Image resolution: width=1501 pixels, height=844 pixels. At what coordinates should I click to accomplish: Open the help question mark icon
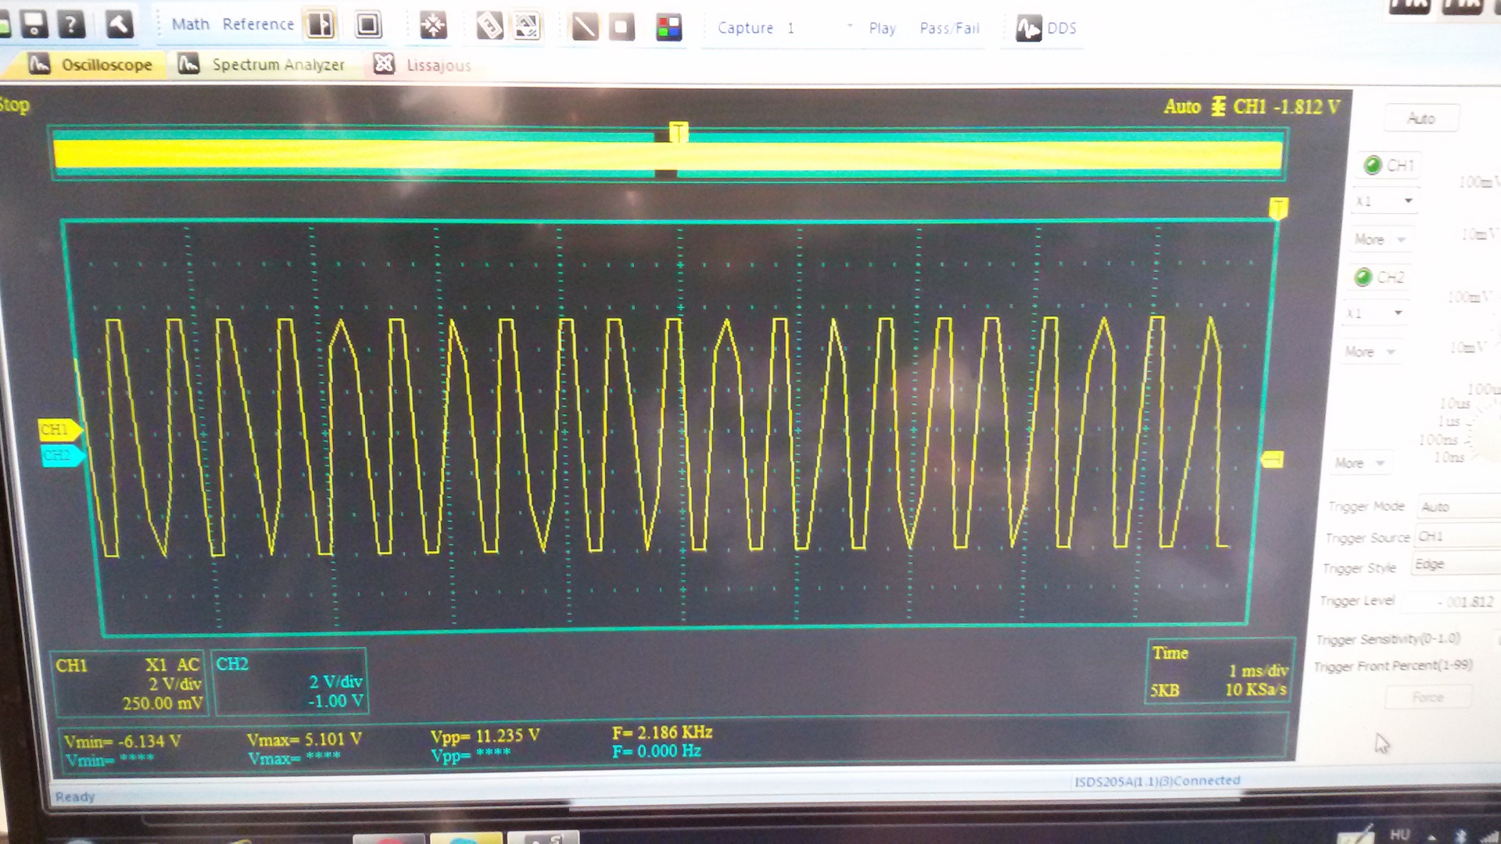pyautogui.click(x=71, y=23)
